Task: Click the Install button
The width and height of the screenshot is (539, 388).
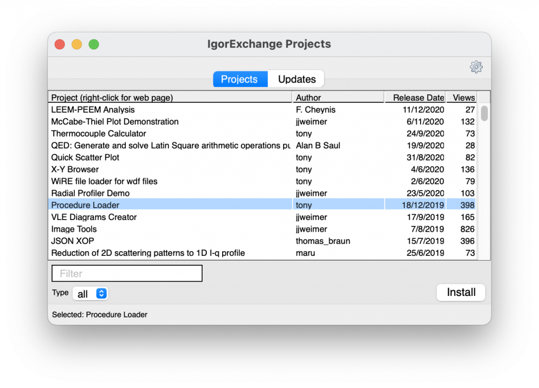Action: [x=461, y=292]
